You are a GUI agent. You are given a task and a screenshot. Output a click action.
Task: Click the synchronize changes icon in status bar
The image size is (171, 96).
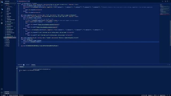(7, 95)
